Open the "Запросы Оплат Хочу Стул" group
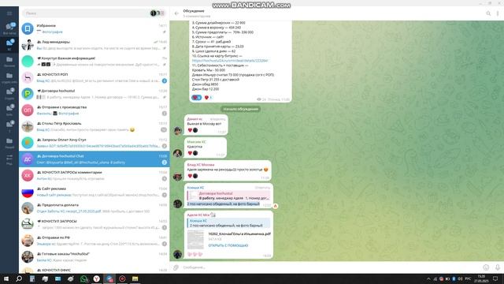504x284 pixels. [94, 143]
